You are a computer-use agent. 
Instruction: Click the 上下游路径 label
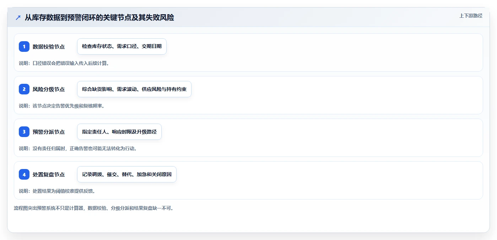[x=471, y=16]
